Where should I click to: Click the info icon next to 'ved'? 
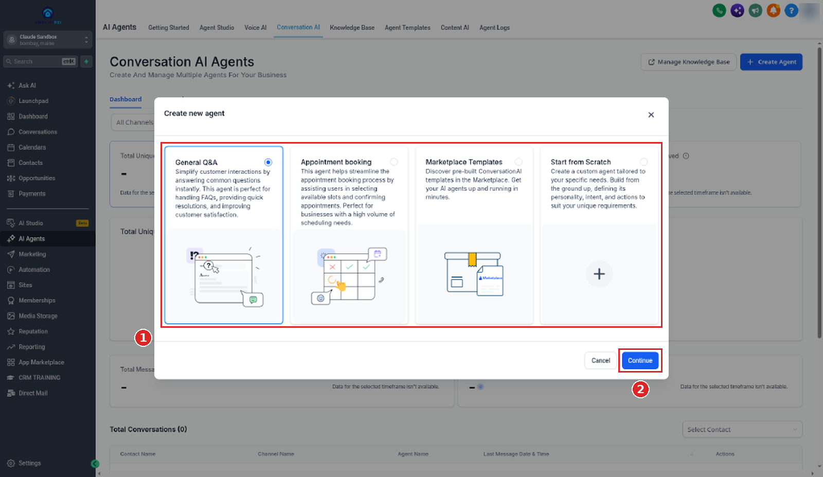tap(686, 156)
